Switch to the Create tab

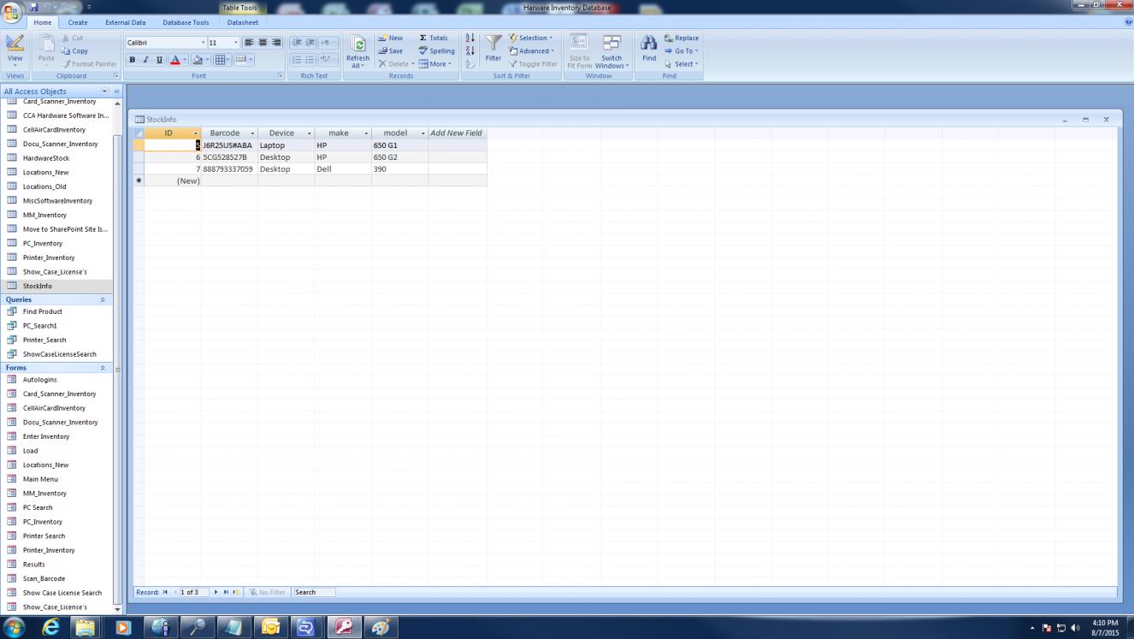pyautogui.click(x=78, y=22)
